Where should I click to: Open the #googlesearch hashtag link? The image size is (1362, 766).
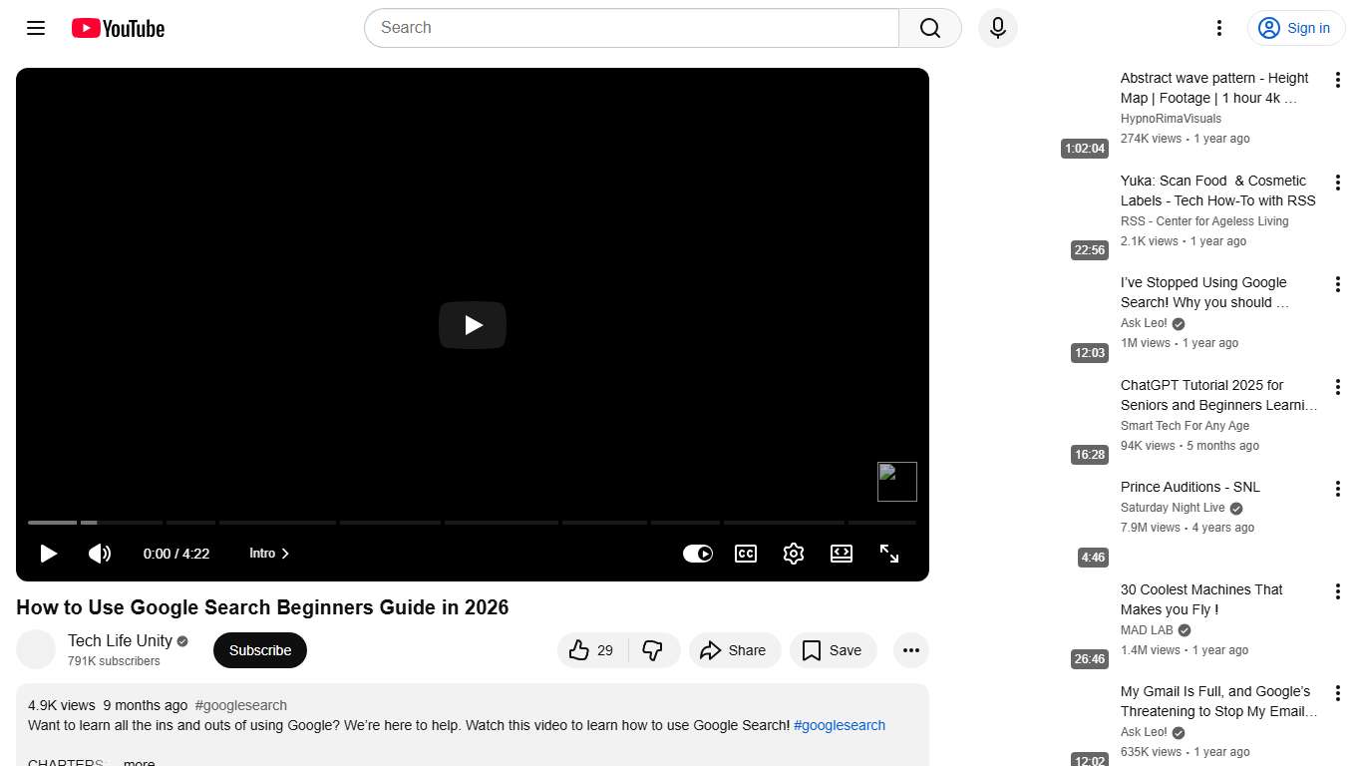[839, 725]
